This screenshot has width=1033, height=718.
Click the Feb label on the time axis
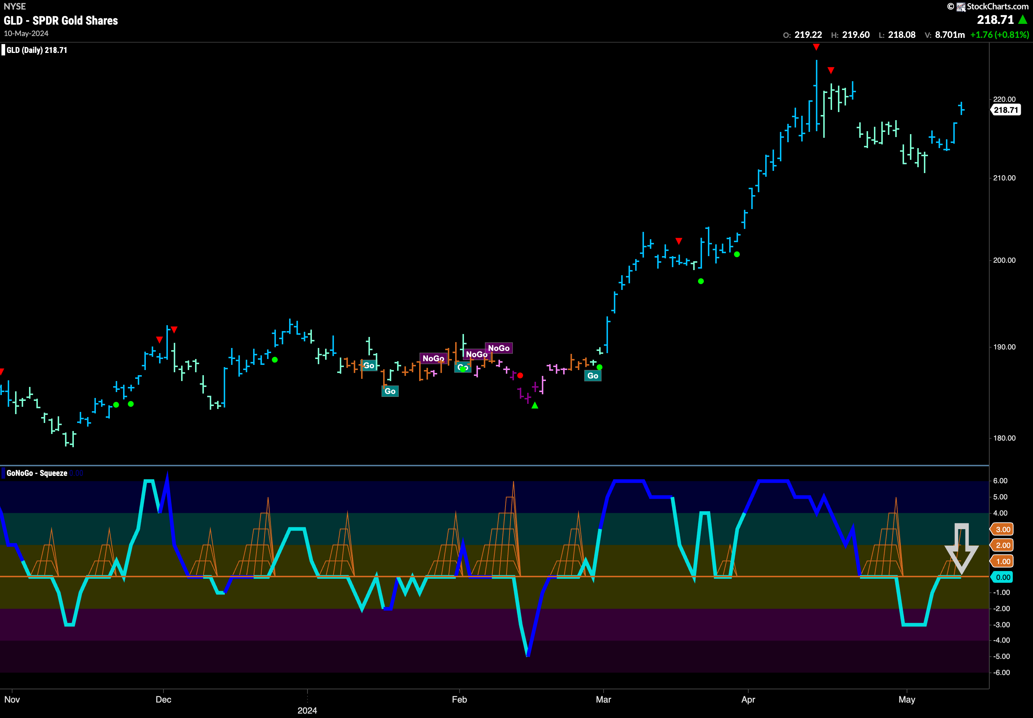[459, 699]
